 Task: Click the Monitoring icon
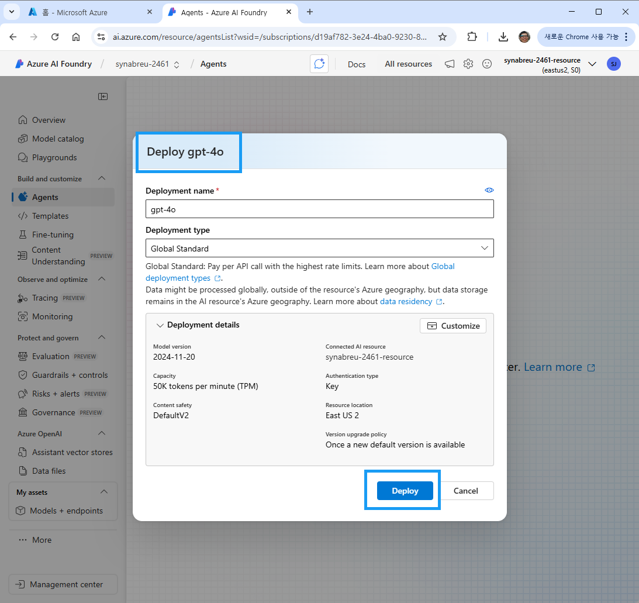pyautogui.click(x=23, y=316)
